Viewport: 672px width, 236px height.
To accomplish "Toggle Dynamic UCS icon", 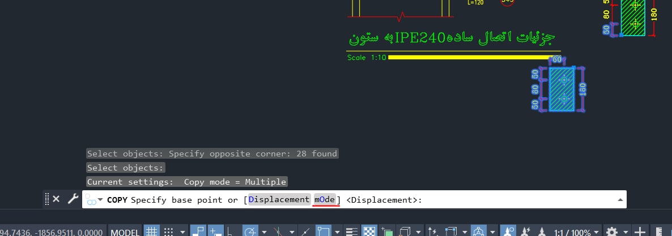I will [433, 231].
